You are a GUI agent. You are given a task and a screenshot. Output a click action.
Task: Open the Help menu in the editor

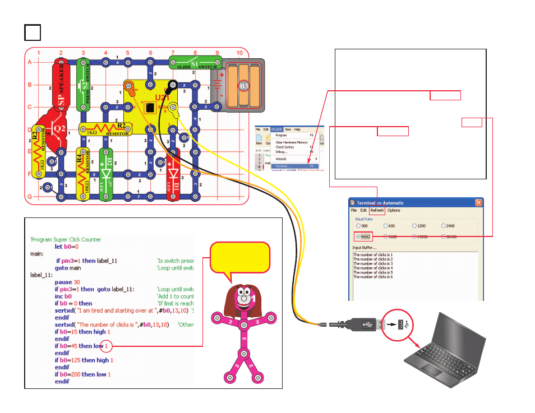click(x=297, y=129)
